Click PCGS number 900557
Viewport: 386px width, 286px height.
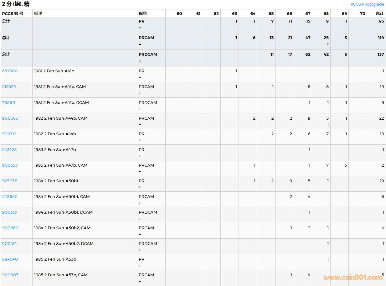(x=10, y=165)
